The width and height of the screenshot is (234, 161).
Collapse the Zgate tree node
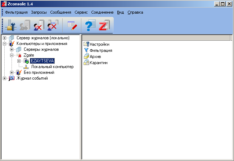point(12,55)
